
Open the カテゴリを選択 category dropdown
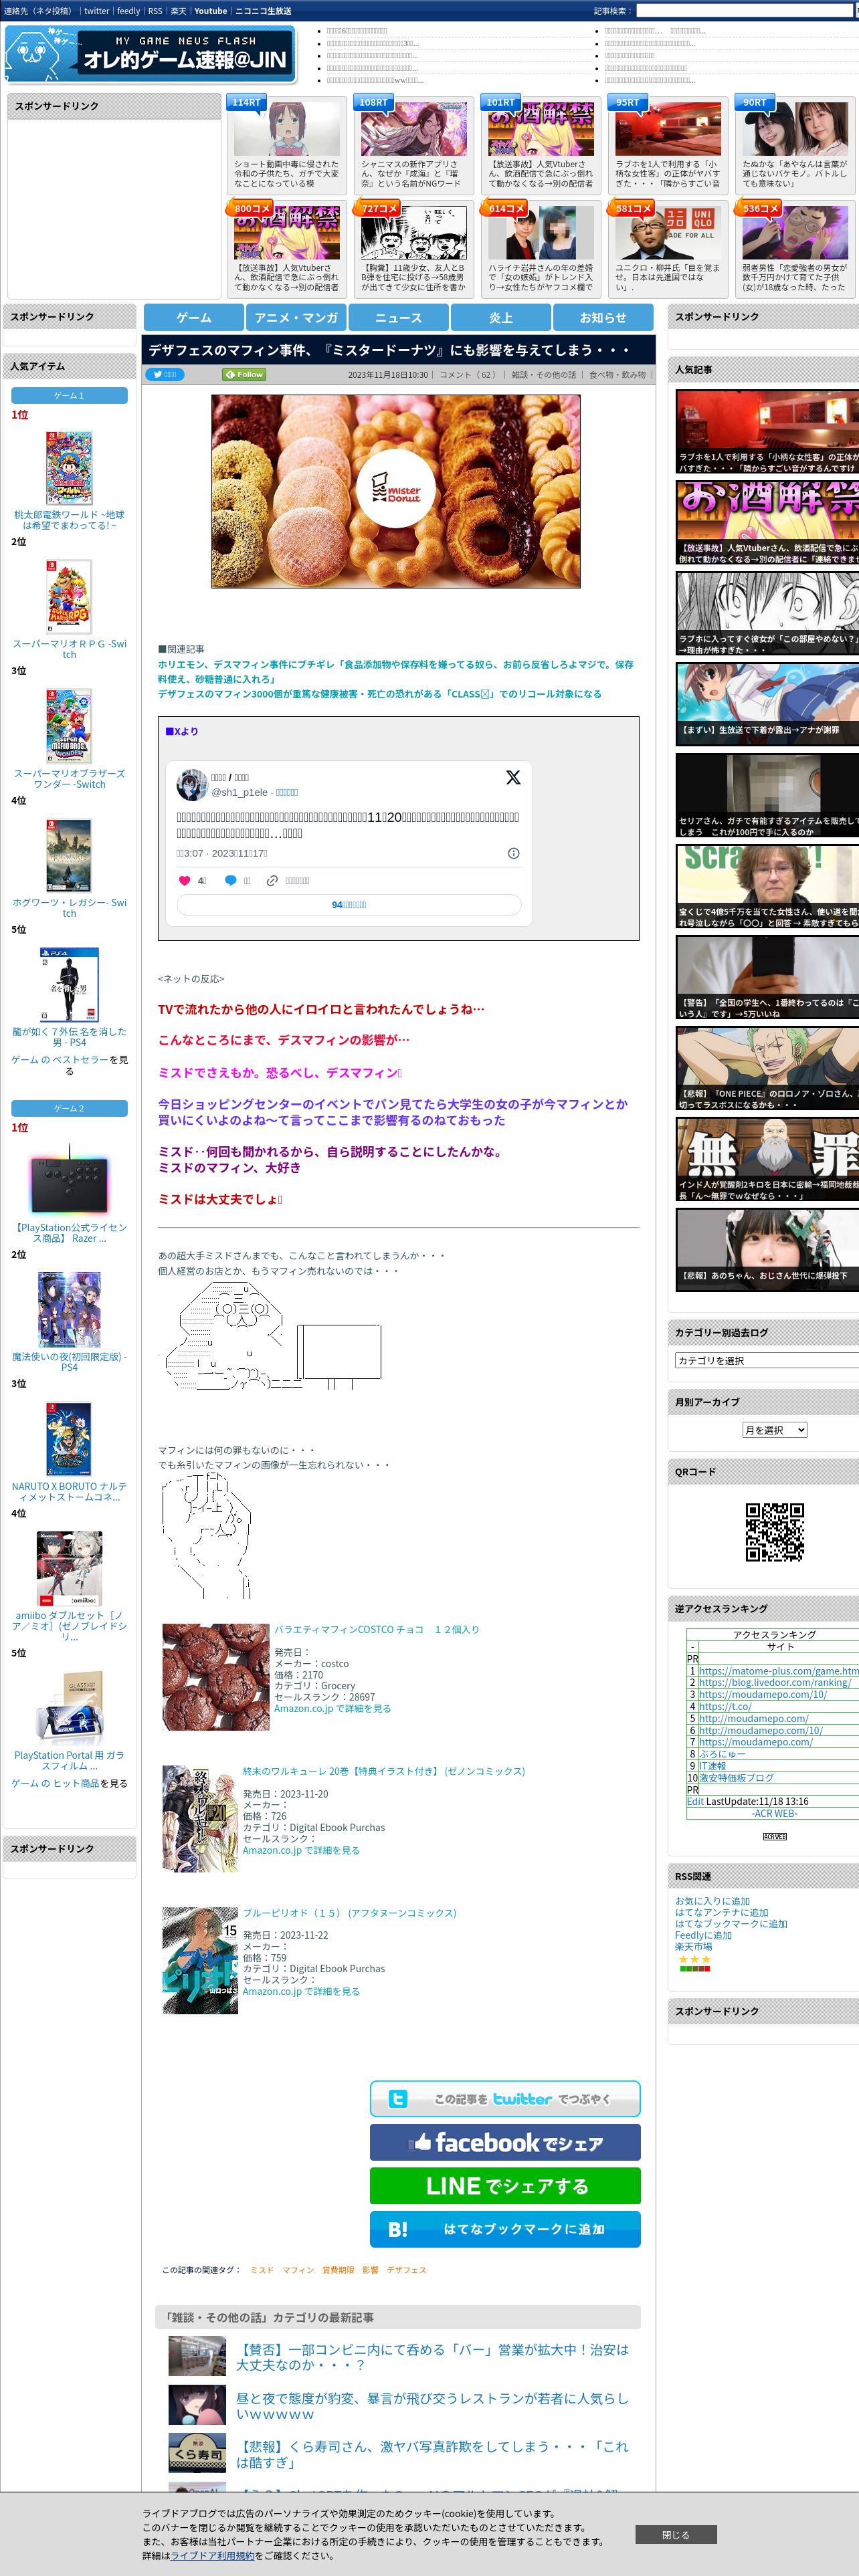click(767, 1360)
